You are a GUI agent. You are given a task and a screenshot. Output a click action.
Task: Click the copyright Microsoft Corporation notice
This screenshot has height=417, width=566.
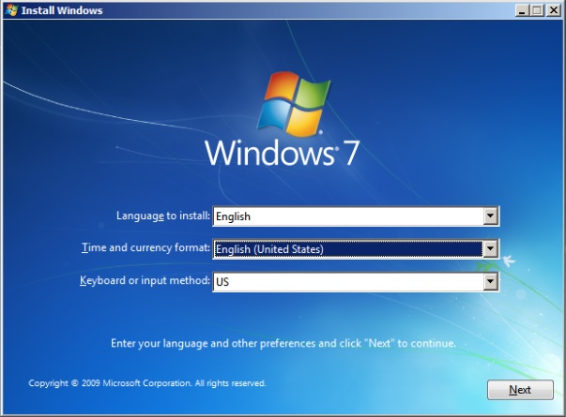(147, 383)
